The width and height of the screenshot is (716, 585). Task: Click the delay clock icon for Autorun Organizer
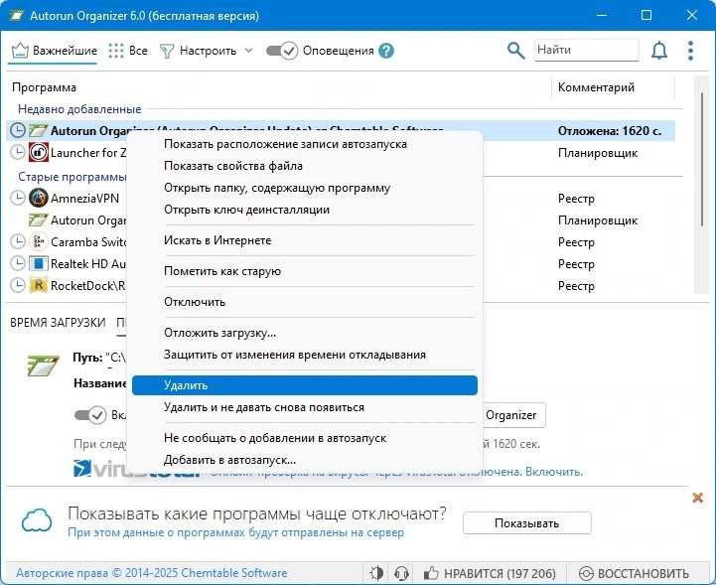17,131
